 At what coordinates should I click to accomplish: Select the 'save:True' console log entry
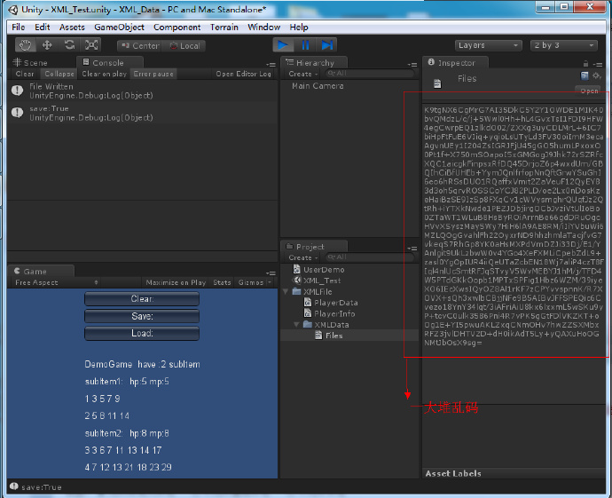pos(143,113)
